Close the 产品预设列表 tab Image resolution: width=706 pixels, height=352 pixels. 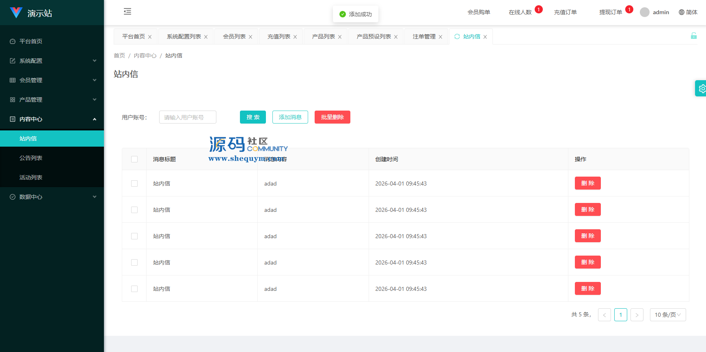[396, 37]
